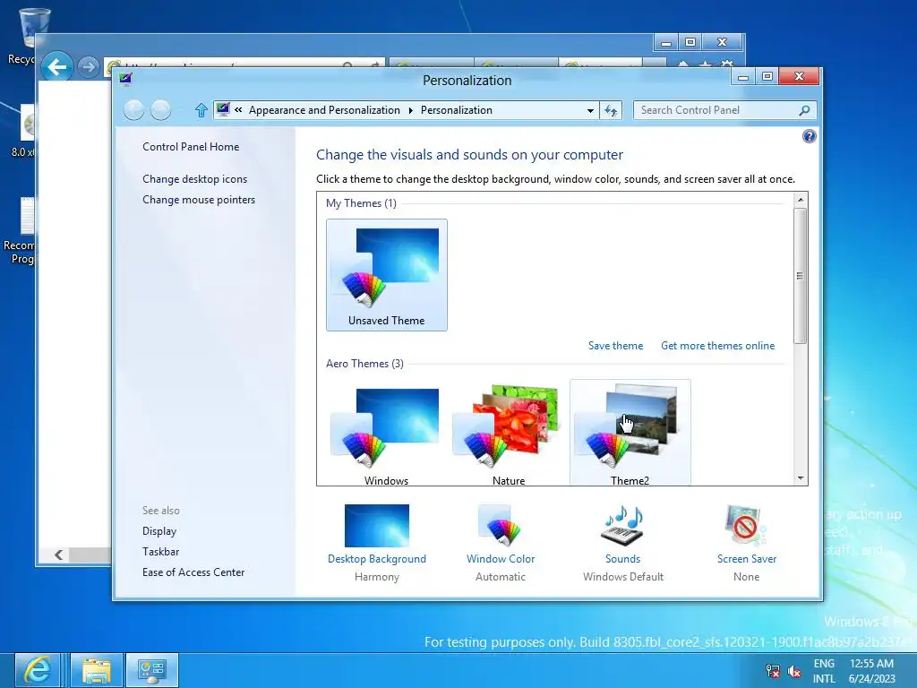Click Forward arrow in Internet Explorer window
Image resolution: width=917 pixels, height=688 pixels.
89,67
